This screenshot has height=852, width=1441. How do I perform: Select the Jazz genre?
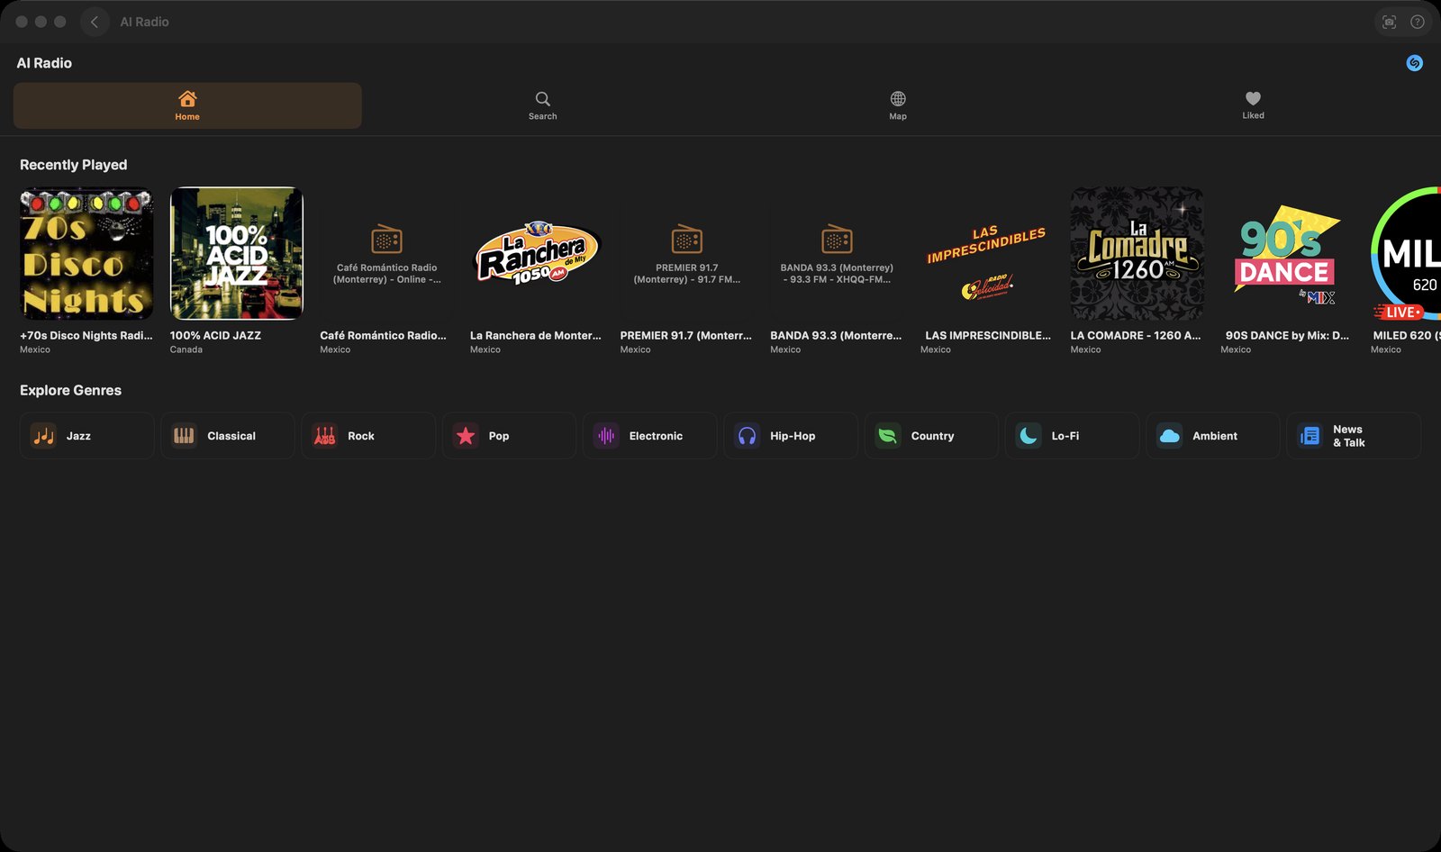tap(86, 436)
